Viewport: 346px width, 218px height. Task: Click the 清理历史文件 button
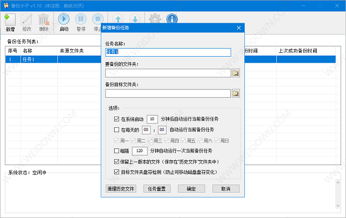click(x=121, y=189)
